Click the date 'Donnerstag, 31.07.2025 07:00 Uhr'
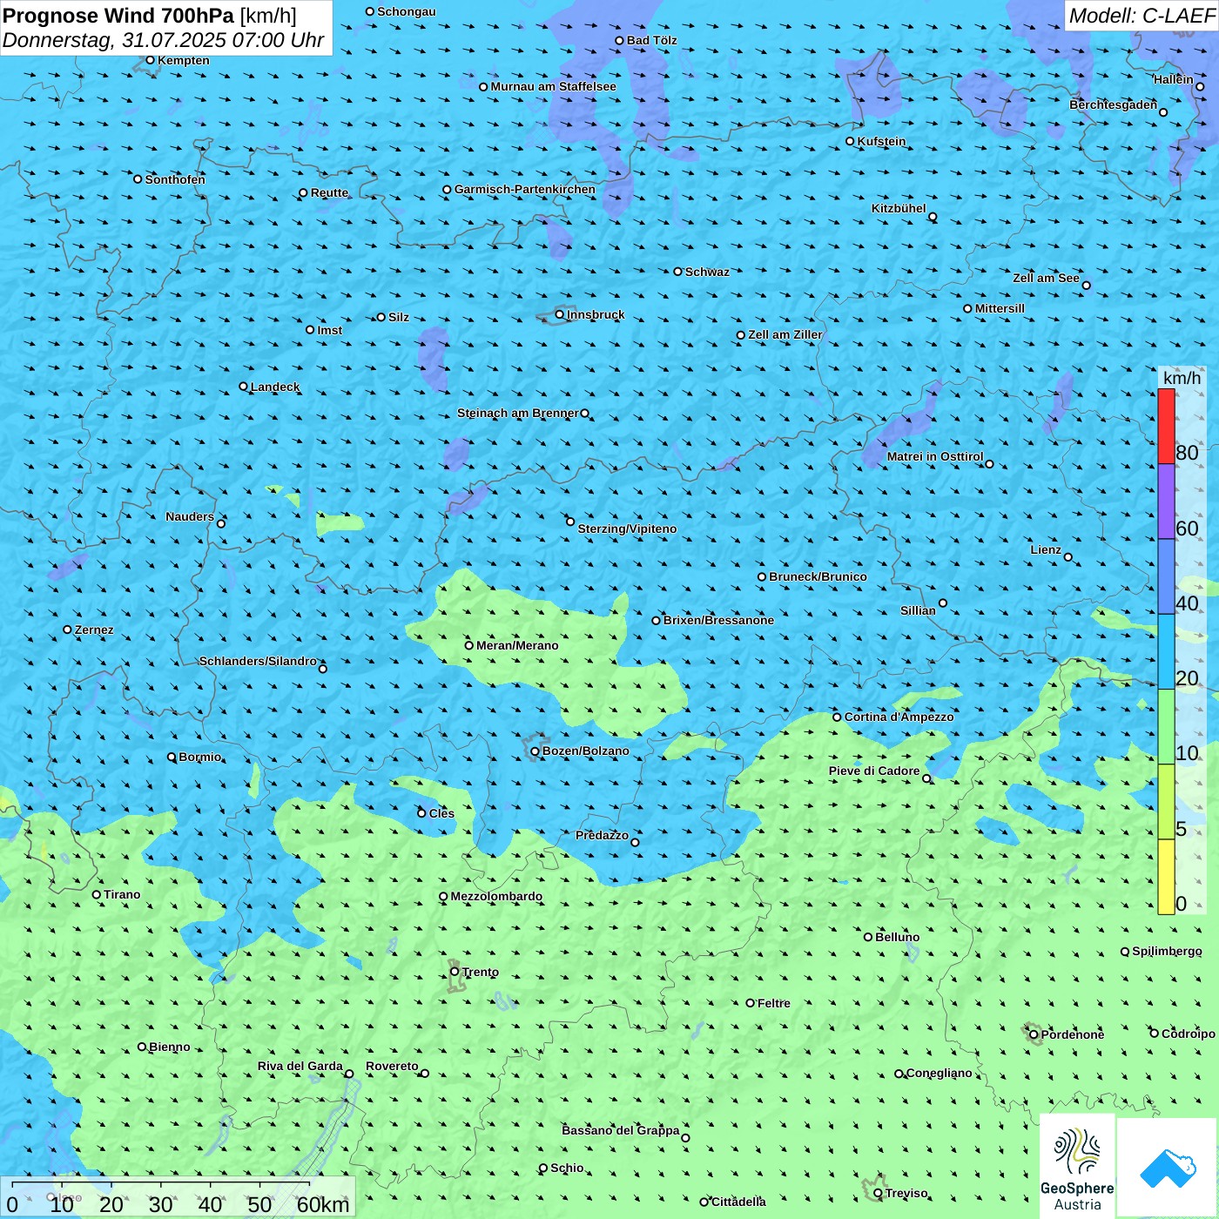1219x1219 pixels. click(163, 40)
